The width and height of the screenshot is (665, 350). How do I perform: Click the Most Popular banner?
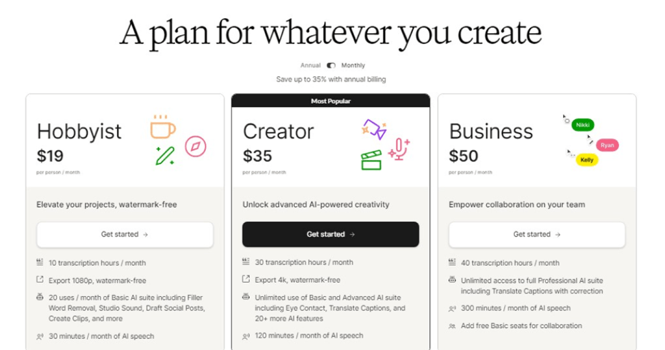(331, 101)
